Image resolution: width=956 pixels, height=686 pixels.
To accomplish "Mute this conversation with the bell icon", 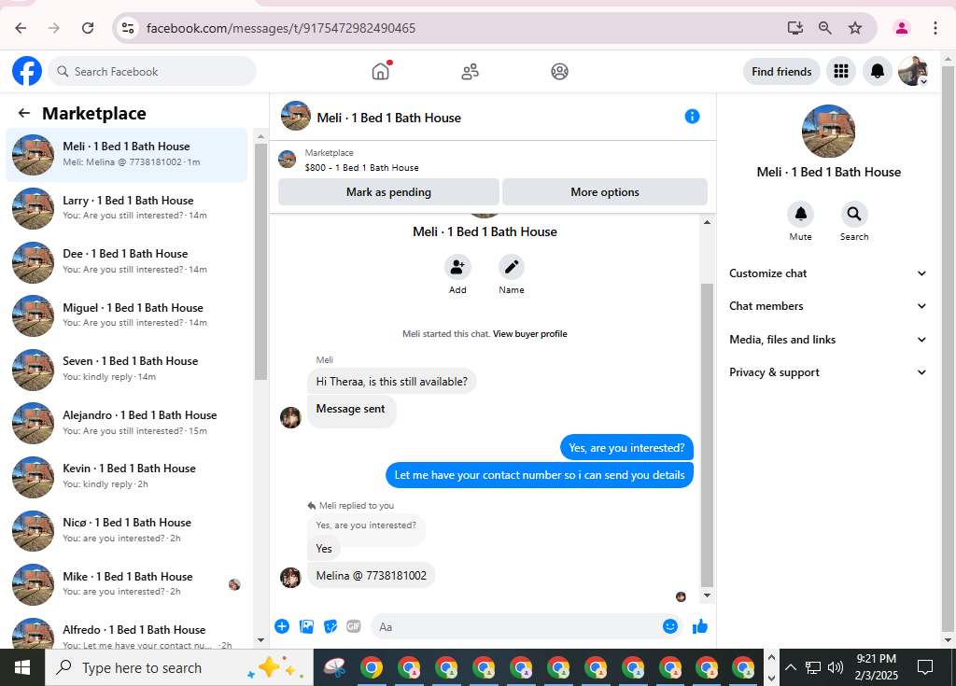I will [800, 214].
